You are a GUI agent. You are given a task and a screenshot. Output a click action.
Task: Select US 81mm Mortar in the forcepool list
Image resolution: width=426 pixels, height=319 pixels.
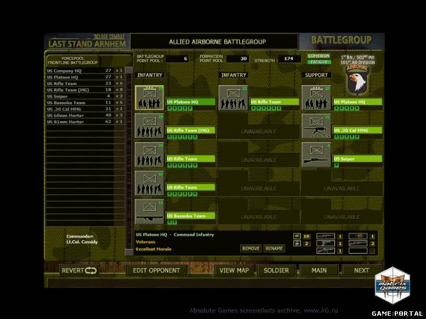(x=85, y=122)
